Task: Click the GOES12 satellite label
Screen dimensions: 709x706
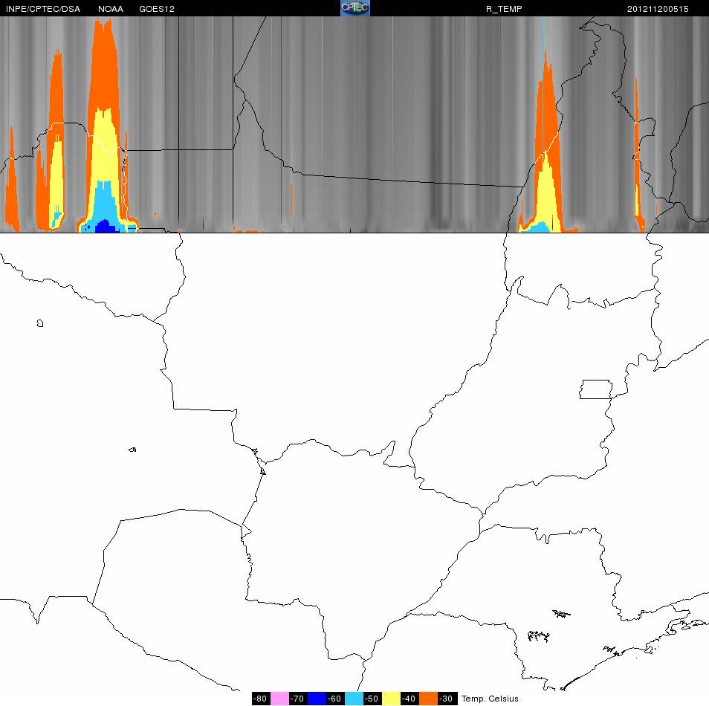Action: pos(157,9)
